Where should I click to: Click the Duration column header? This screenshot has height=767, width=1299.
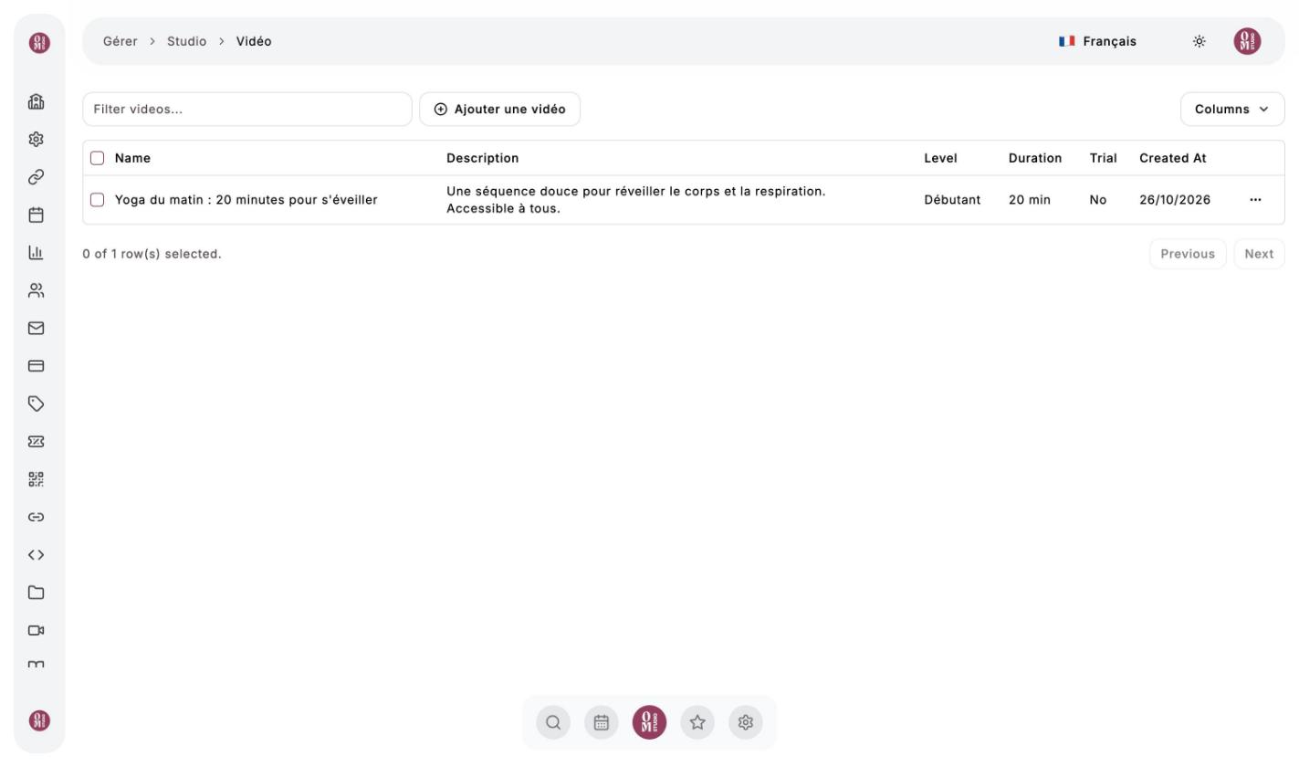point(1035,158)
